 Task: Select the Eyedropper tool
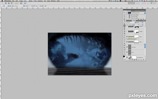[x=124, y=22]
